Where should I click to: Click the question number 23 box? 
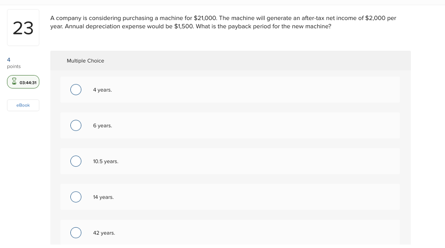pyautogui.click(x=23, y=28)
